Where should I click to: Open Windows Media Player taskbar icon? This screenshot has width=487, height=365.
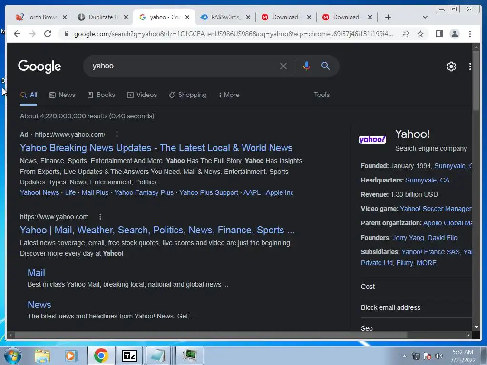71,355
